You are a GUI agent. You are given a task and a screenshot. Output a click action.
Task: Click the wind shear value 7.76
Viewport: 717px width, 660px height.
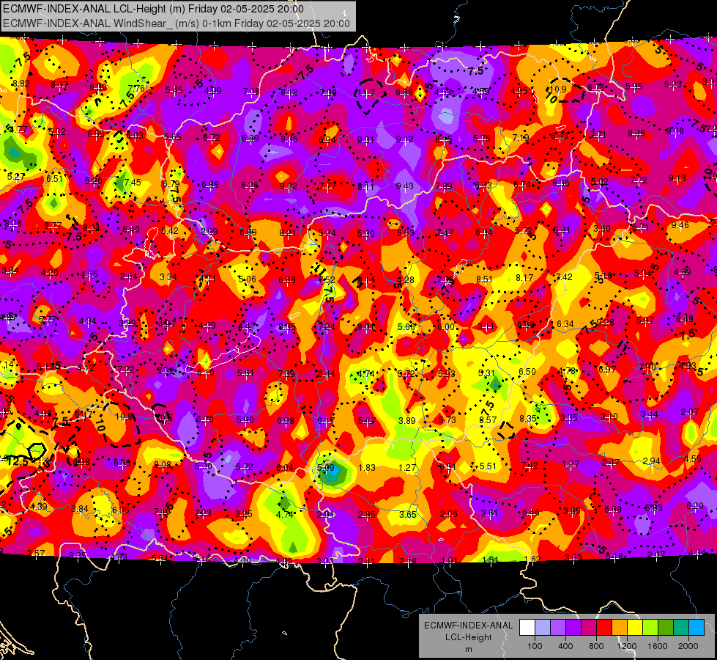point(136,89)
